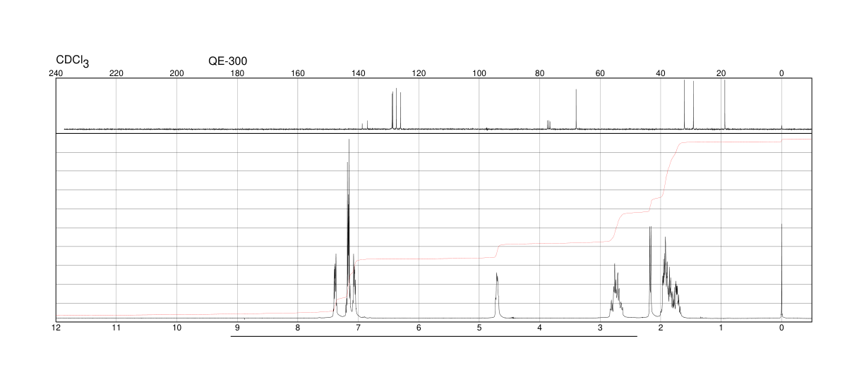Viewport: 864px width, 372px height.
Task: Click the carbon peak near 32 ppm
Action: coord(685,104)
